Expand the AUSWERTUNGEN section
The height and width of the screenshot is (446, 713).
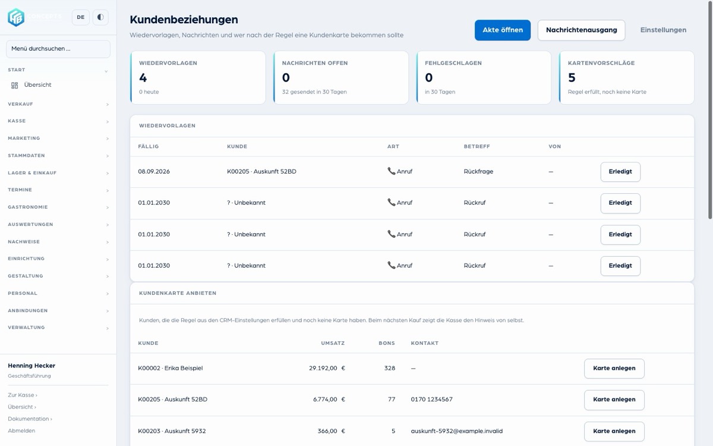58,225
